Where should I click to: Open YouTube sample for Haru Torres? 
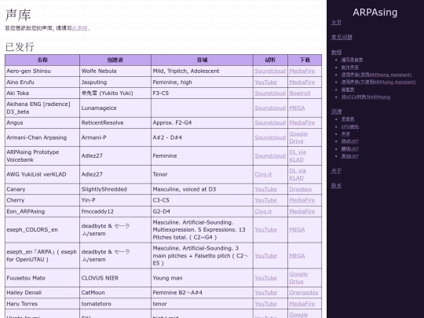(265, 304)
